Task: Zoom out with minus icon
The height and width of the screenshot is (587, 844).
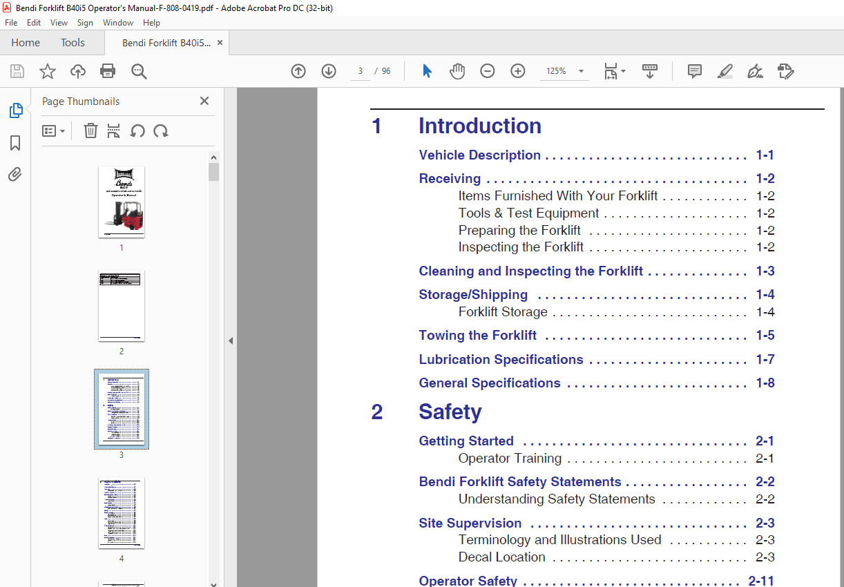Action: pyautogui.click(x=488, y=71)
